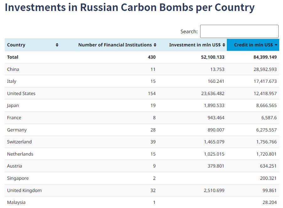This screenshot has width=283, height=208.
Task: Click Netherlands investment value 1,025.015
Action: 214,154
